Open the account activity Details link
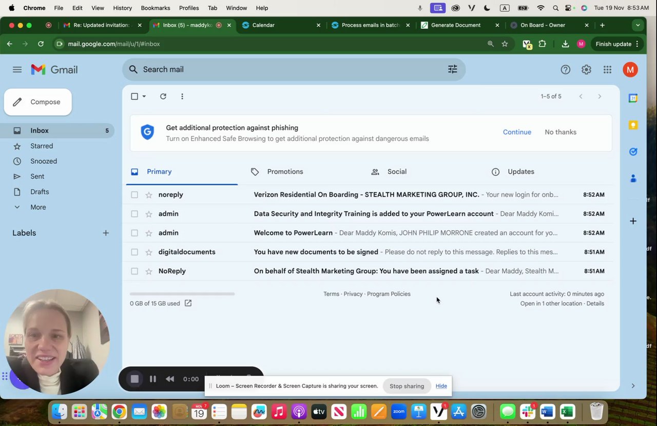The image size is (657, 426). pos(595,303)
